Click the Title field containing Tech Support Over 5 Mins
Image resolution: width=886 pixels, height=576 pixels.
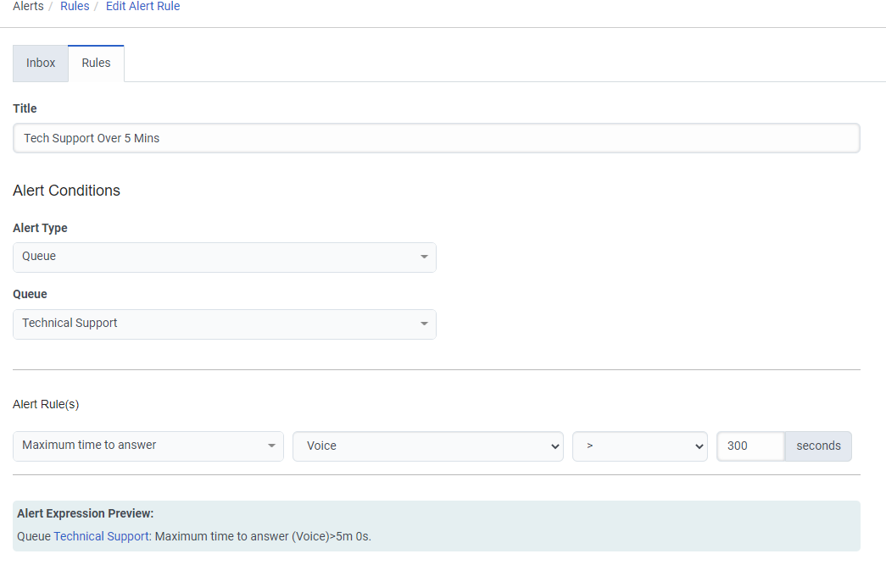(x=436, y=137)
